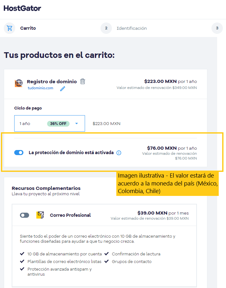Delete domain registration with trash icon
This screenshot has width=226, height=288.
pyautogui.click(x=83, y=81)
